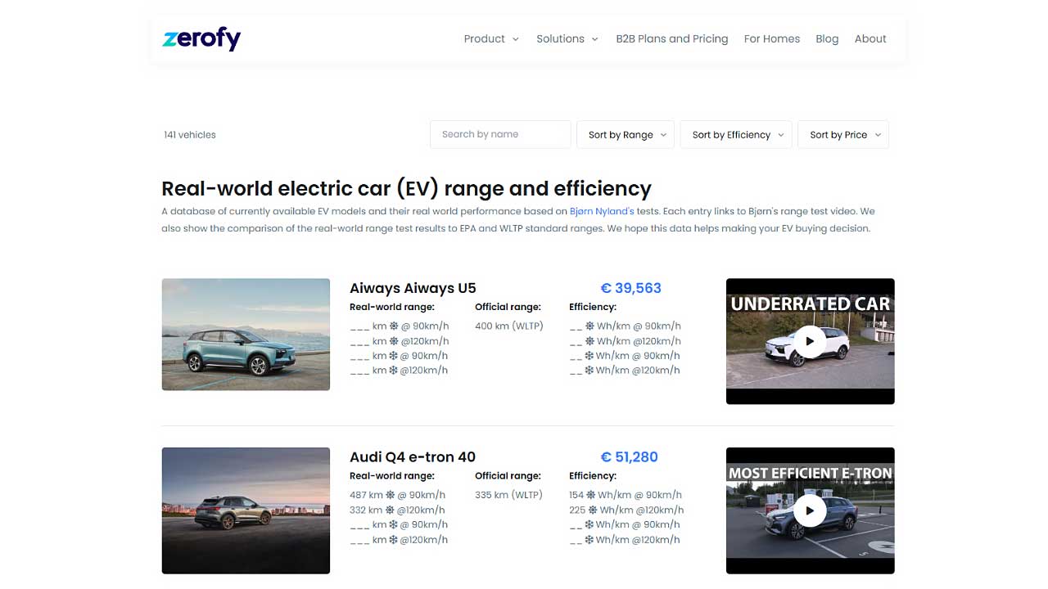Visit the Blog section
The width and height of the screenshot is (1048, 589).
click(x=827, y=38)
